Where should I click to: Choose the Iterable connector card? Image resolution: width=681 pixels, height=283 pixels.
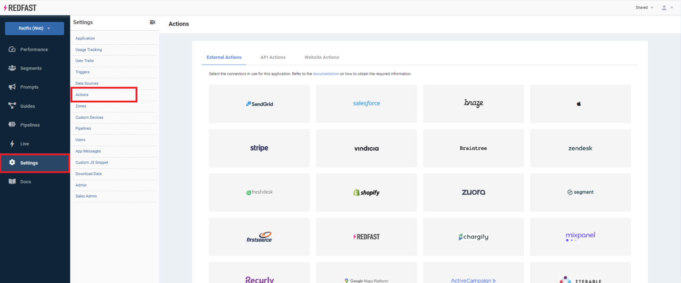580,273
